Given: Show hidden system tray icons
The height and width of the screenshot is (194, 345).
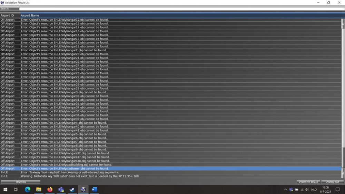Looking at the screenshot, I should click(x=286, y=190).
